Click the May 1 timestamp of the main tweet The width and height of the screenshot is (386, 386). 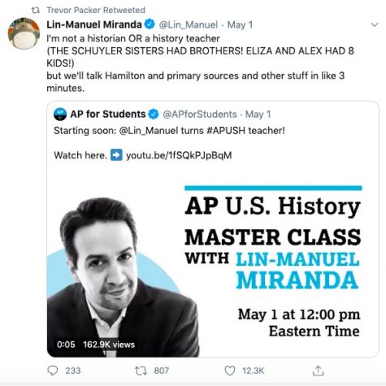coord(240,24)
